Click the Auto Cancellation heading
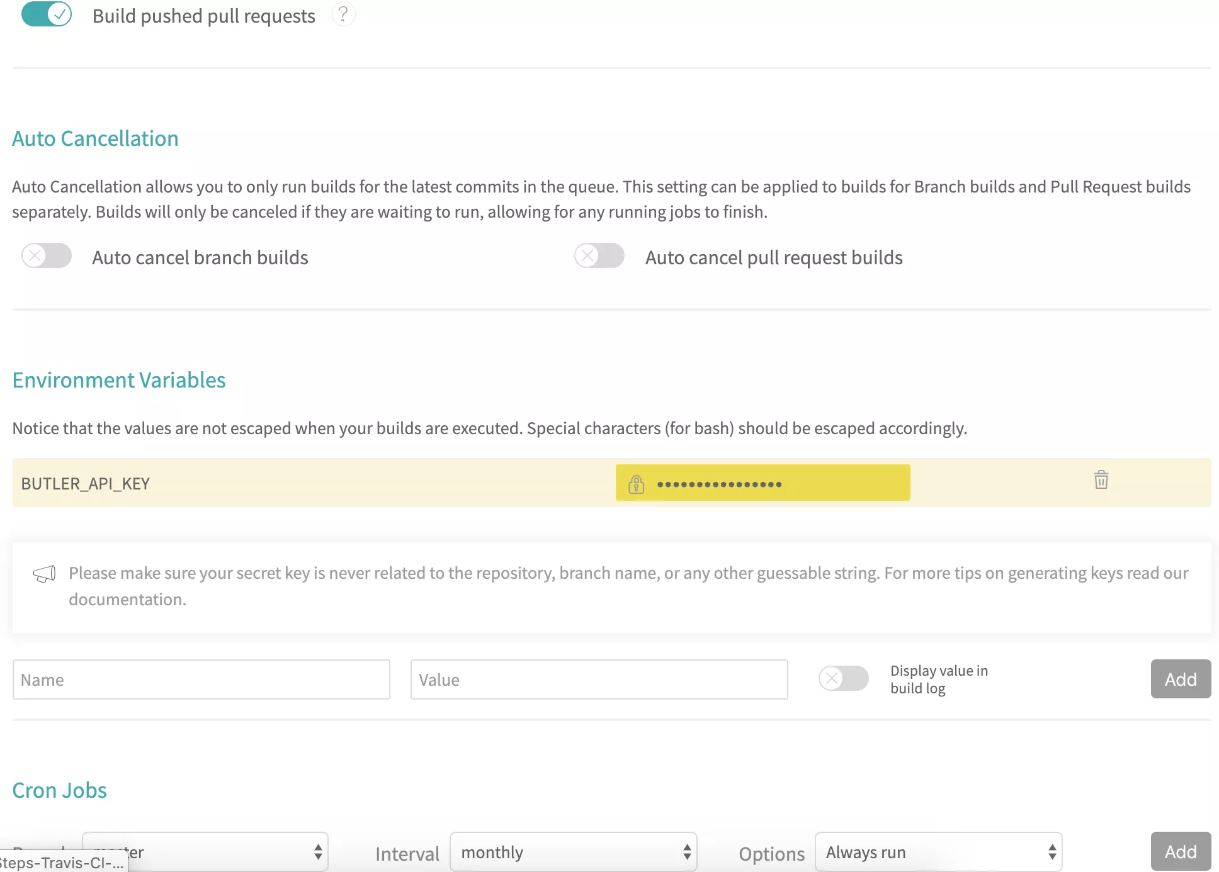Screen dimensions: 1219x872 [x=95, y=138]
